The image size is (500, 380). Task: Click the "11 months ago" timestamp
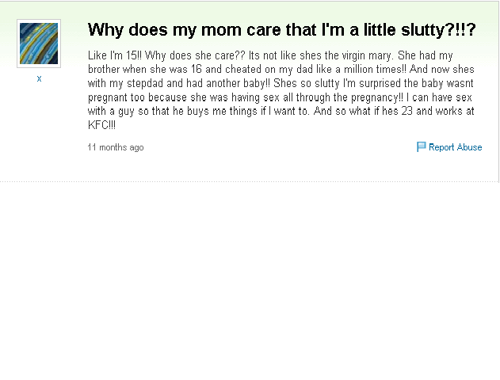point(116,147)
